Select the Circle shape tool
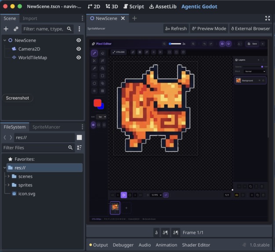275x252 pixels. (x=94, y=84)
